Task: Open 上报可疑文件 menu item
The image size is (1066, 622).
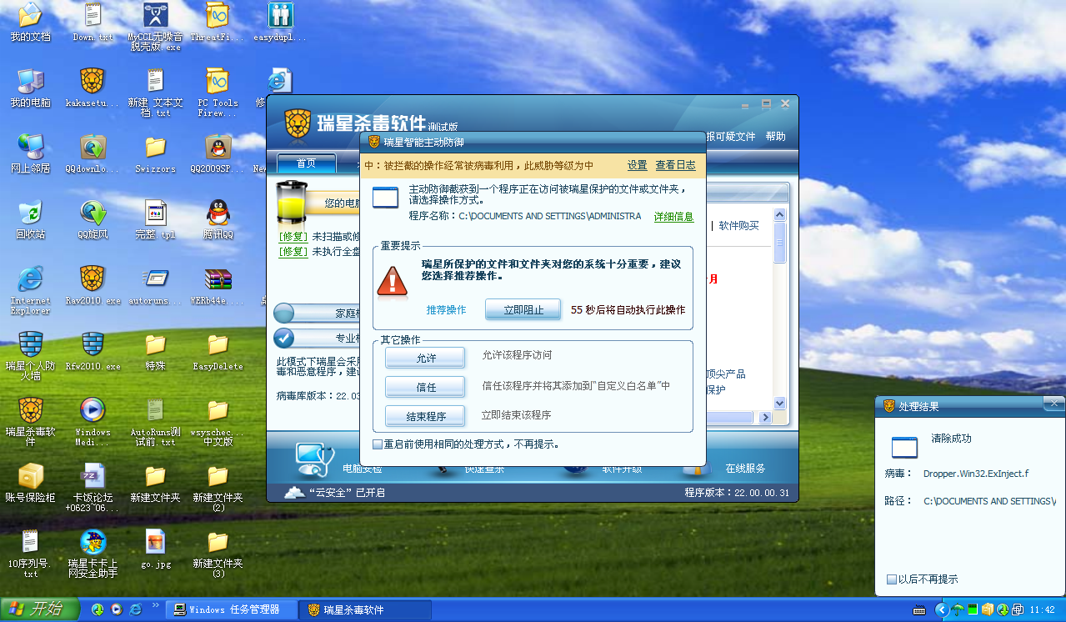Action: click(x=731, y=137)
